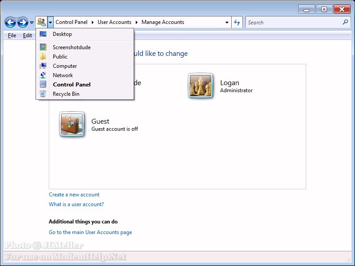Choose Computer from the location list
355x266 pixels.
click(85, 66)
